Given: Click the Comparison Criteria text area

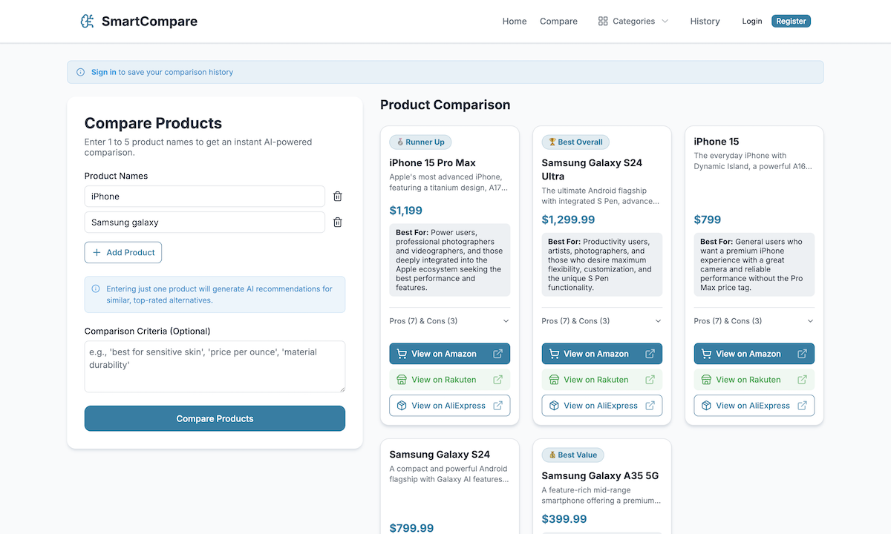Looking at the screenshot, I should pyautogui.click(x=215, y=366).
